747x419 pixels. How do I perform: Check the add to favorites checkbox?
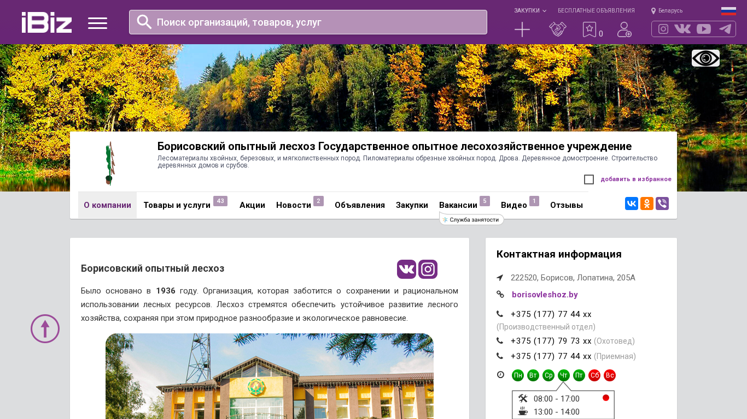tap(589, 179)
